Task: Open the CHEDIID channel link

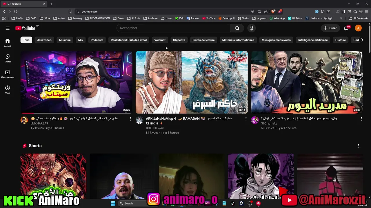Action: (x=154, y=128)
